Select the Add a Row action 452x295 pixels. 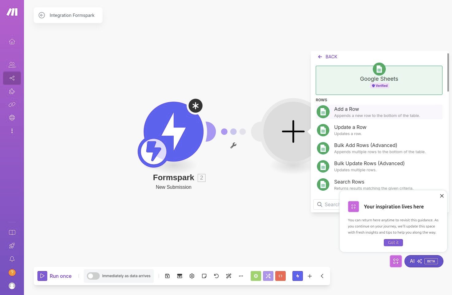(379, 112)
